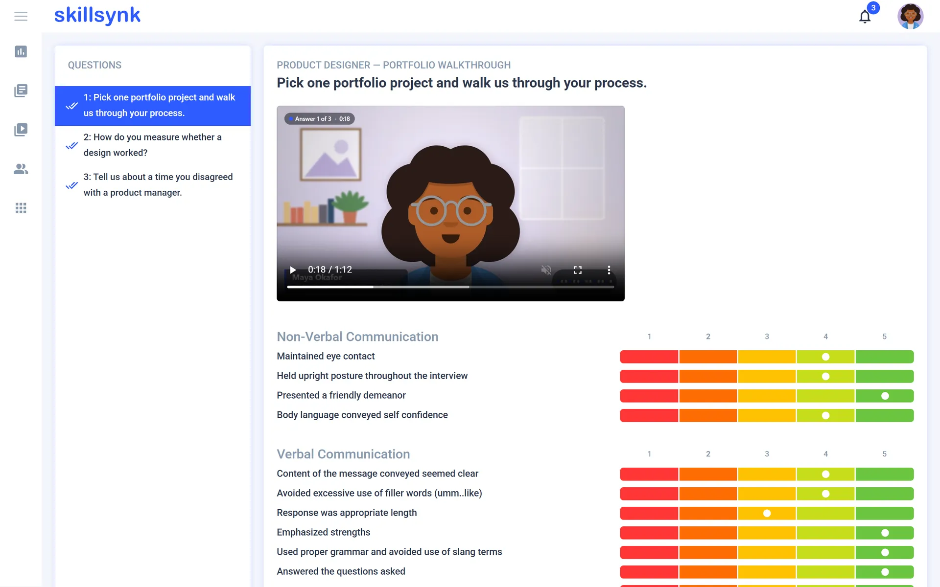Open the notifications bell
This screenshot has height=587, width=940.
(865, 17)
